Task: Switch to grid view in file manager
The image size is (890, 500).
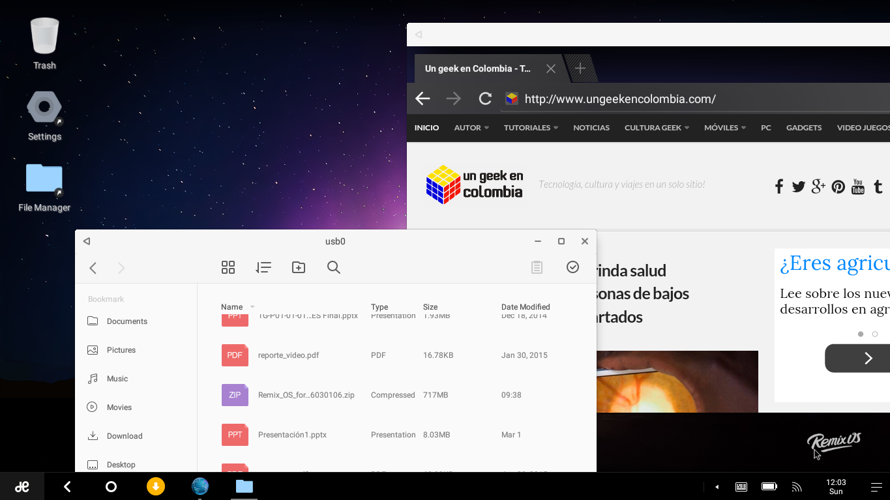Action: [228, 267]
